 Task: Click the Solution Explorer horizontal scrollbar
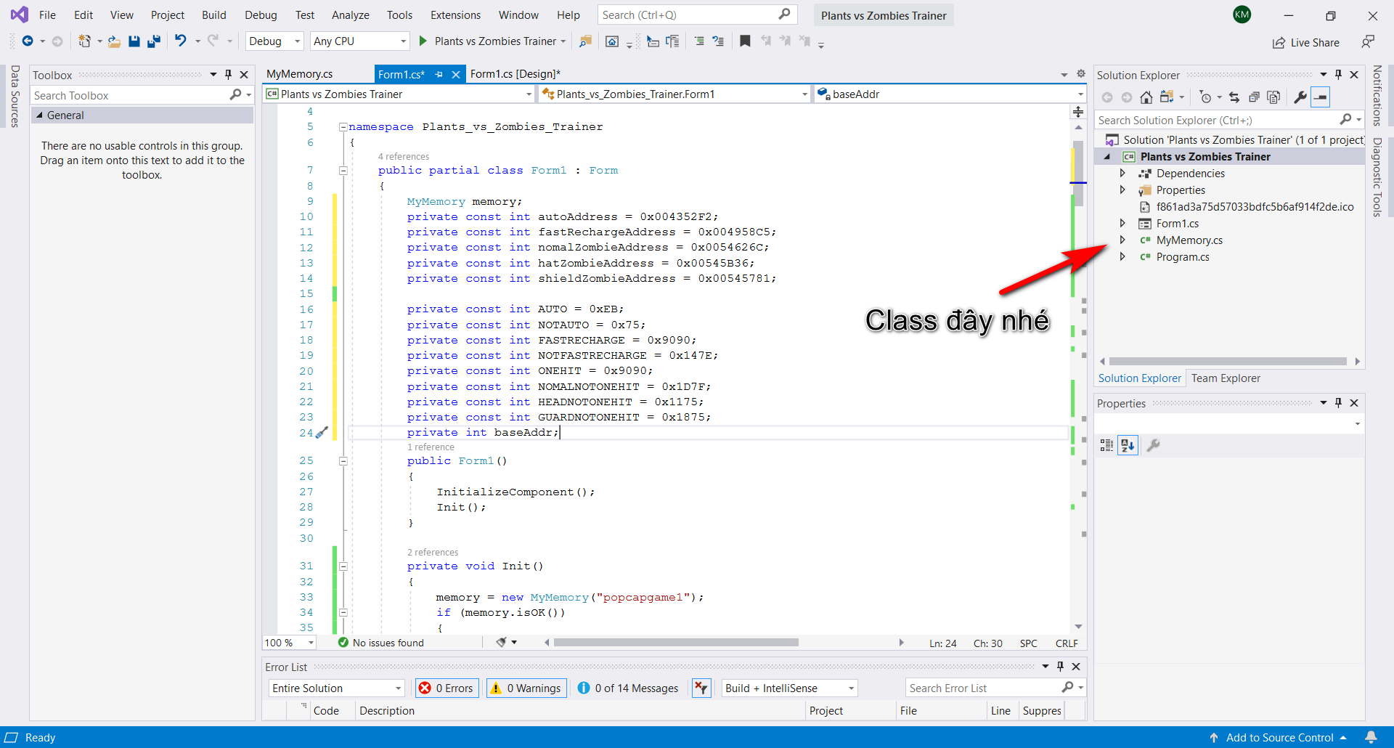point(1228,361)
